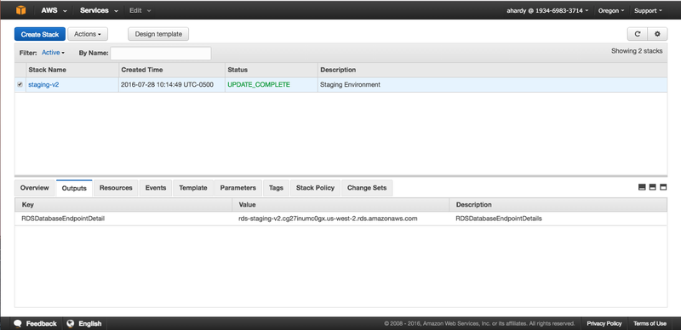This screenshot has height=330, width=681.
Task: Open the ahardy account menu
Action: click(x=547, y=10)
